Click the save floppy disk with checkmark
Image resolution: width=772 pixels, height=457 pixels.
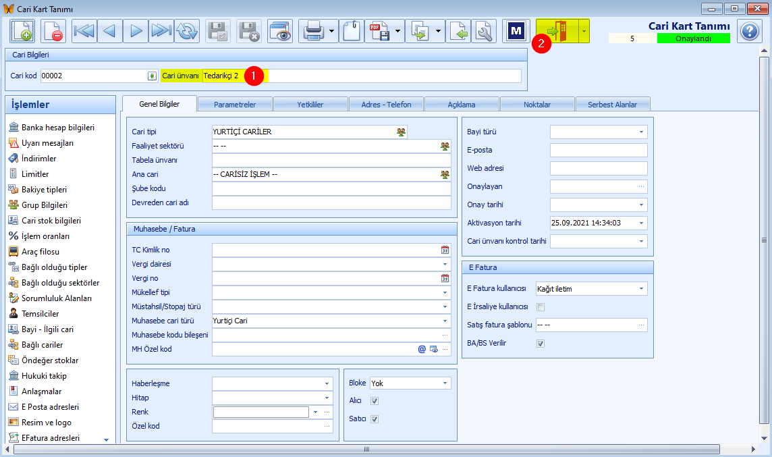click(218, 31)
